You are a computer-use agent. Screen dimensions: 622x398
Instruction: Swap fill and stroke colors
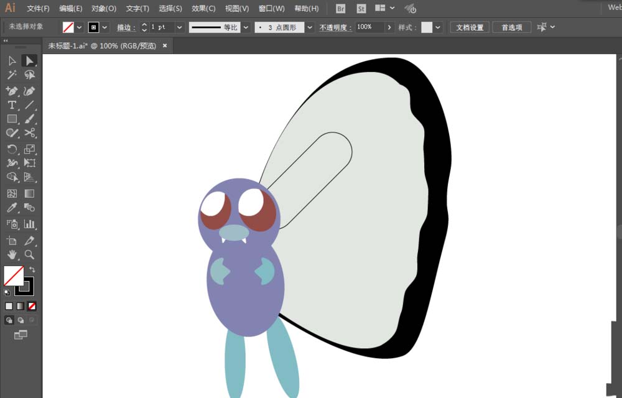tap(32, 269)
